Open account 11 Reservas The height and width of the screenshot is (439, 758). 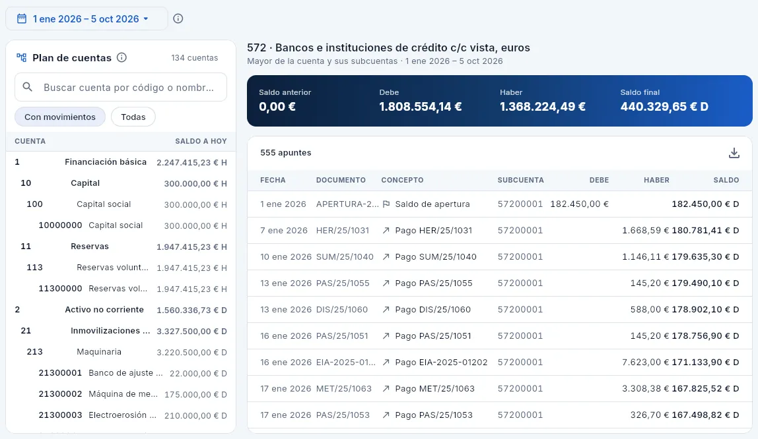[121, 247]
